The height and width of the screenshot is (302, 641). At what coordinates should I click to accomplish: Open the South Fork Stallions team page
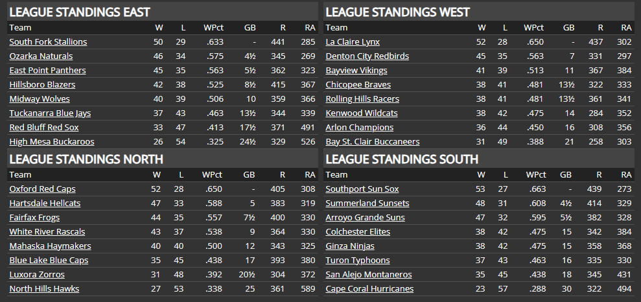click(48, 42)
